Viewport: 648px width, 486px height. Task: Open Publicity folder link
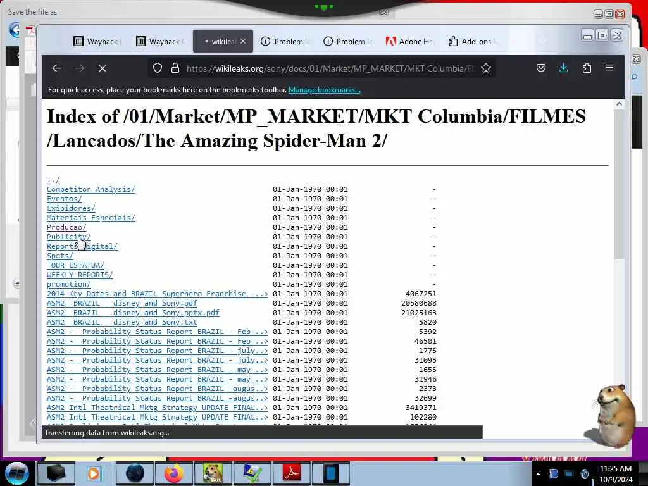coord(68,237)
